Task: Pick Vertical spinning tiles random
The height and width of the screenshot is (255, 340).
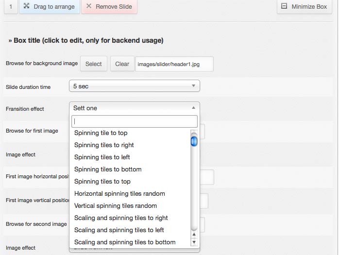Action: pos(116,206)
